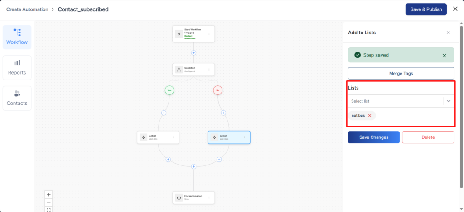This screenshot has width=464, height=212.
Task: Zoom in on the workflow canvas
Action: pyautogui.click(x=49, y=194)
